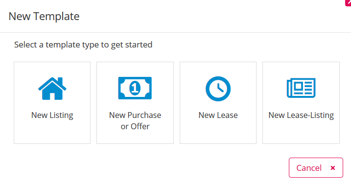Choose the New Lease template card
The width and height of the screenshot is (351, 186).
tap(218, 103)
